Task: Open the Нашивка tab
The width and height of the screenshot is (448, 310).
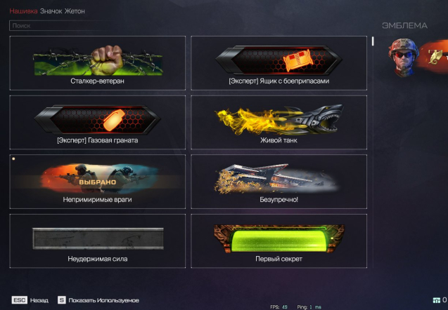Action: click(23, 11)
